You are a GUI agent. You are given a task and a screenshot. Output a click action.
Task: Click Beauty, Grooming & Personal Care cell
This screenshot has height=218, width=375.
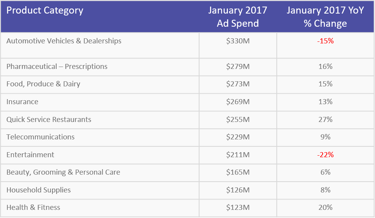(63, 172)
